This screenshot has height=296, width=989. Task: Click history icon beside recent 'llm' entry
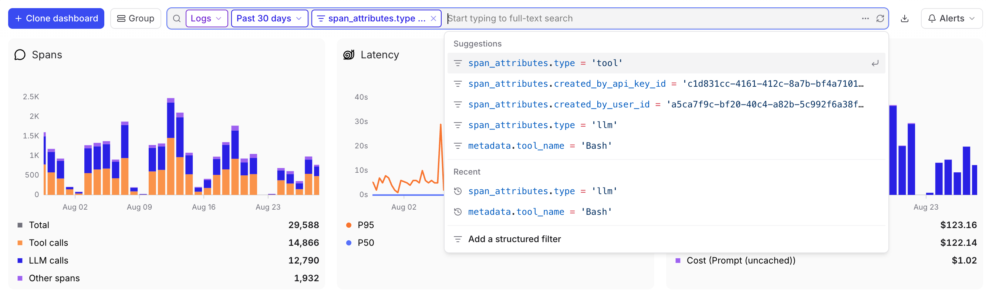[458, 191]
